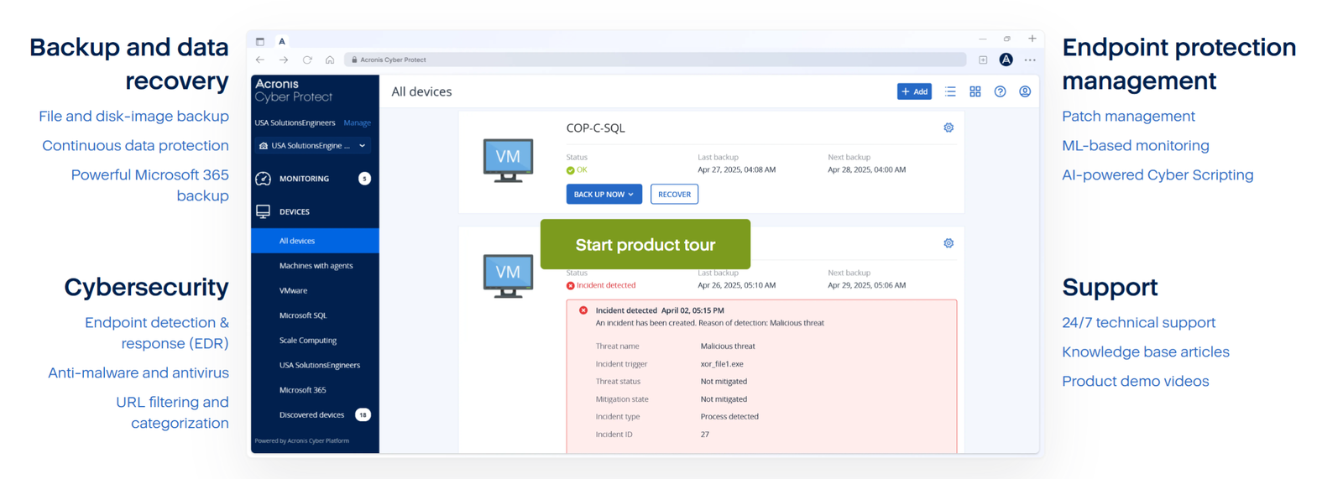
Task: Click Patch management link
Action: tap(1128, 117)
